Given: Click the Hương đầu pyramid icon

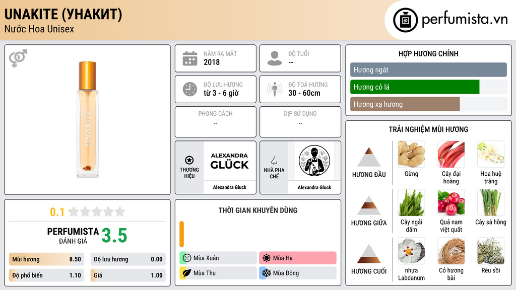Looking at the screenshot, I should point(369,157).
